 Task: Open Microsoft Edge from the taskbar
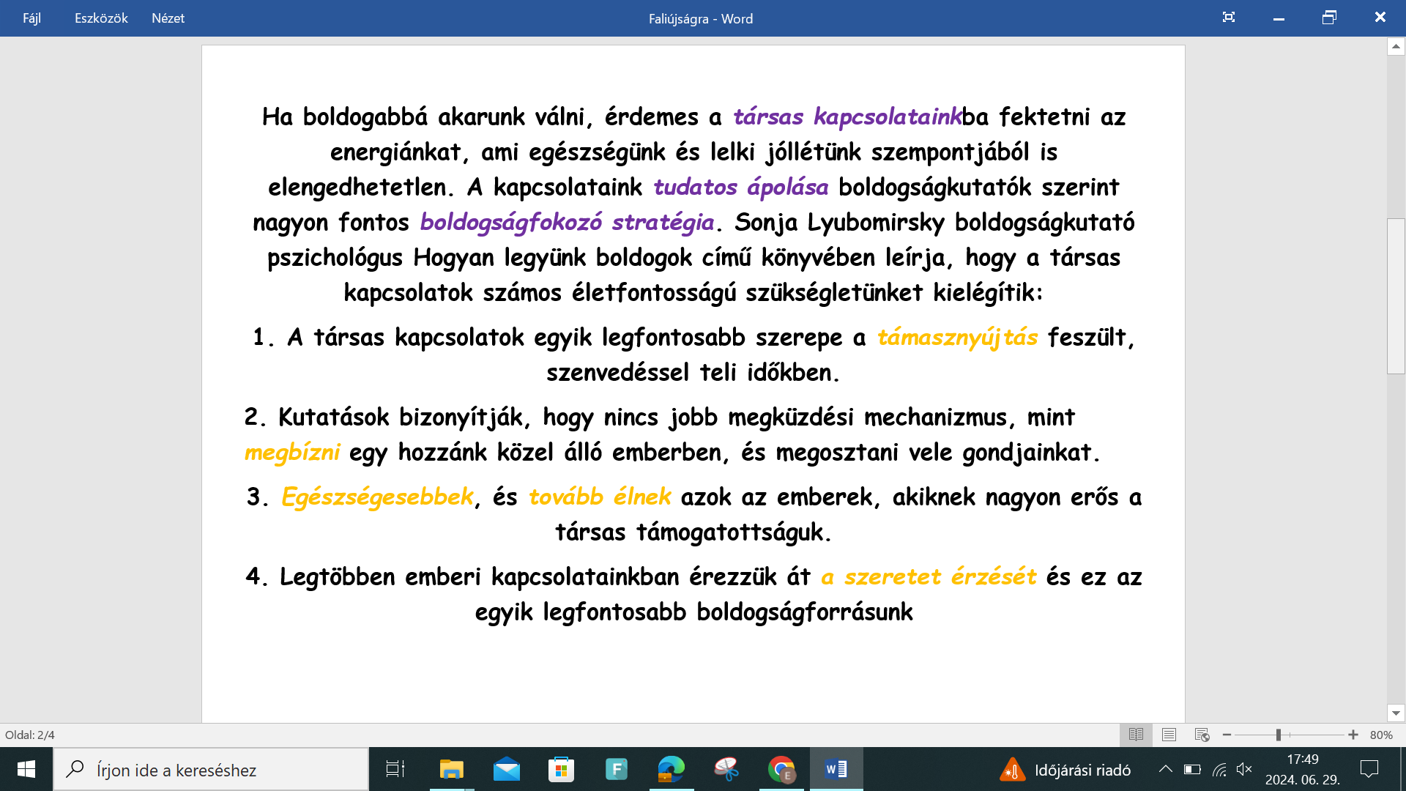tap(671, 769)
